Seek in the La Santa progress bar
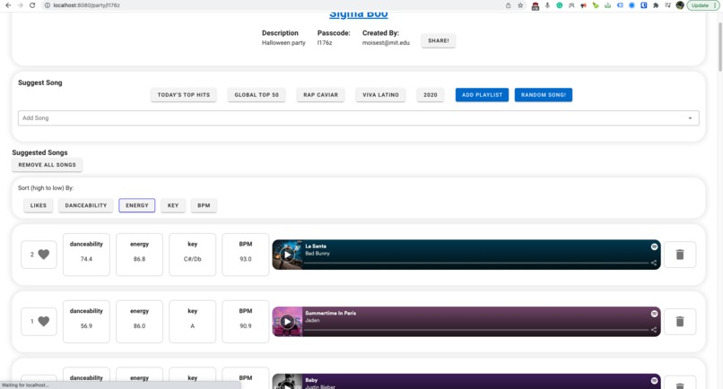Screen dimensions: 723x389 tap(477, 263)
